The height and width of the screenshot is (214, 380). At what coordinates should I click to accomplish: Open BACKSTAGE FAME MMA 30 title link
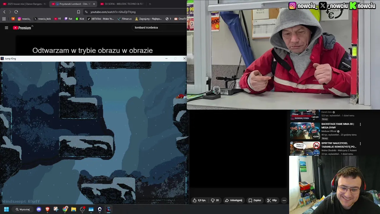point(338,126)
